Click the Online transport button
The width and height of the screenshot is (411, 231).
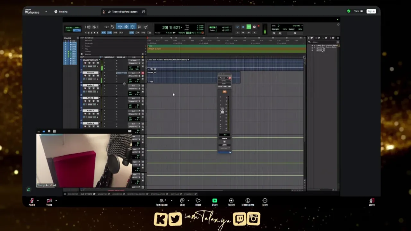point(238,27)
